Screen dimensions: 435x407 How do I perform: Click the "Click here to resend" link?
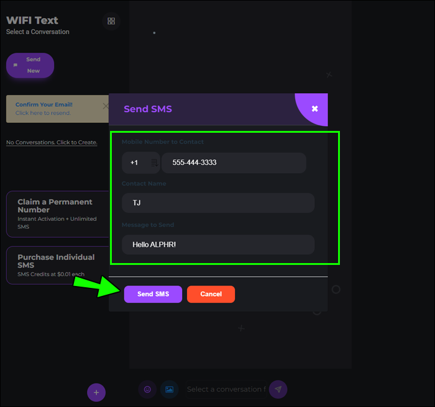pyautogui.click(x=43, y=113)
